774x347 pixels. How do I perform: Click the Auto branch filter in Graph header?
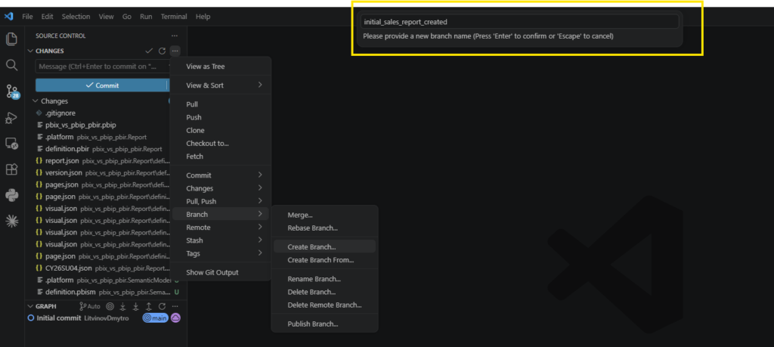[90, 306]
